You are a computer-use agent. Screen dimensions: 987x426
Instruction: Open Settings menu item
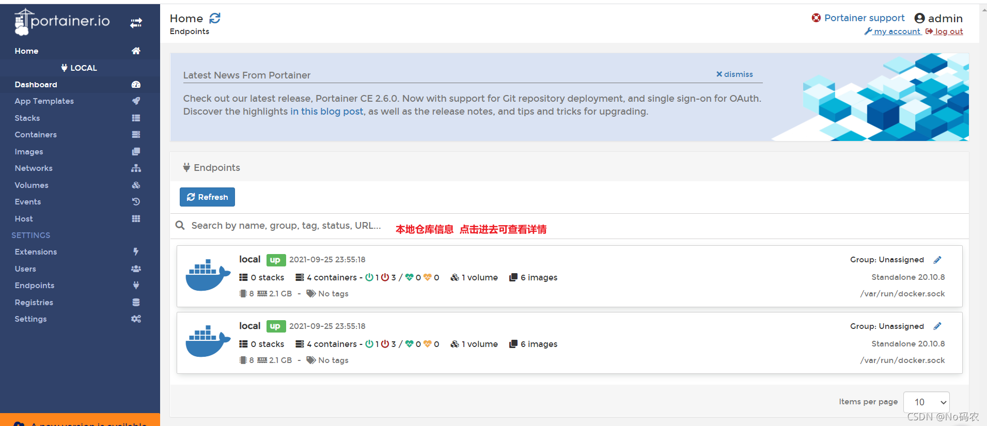30,319
